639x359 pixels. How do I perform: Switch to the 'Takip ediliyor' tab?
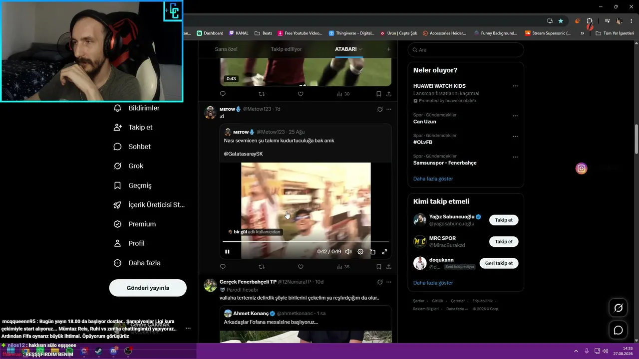coord(286,49)
